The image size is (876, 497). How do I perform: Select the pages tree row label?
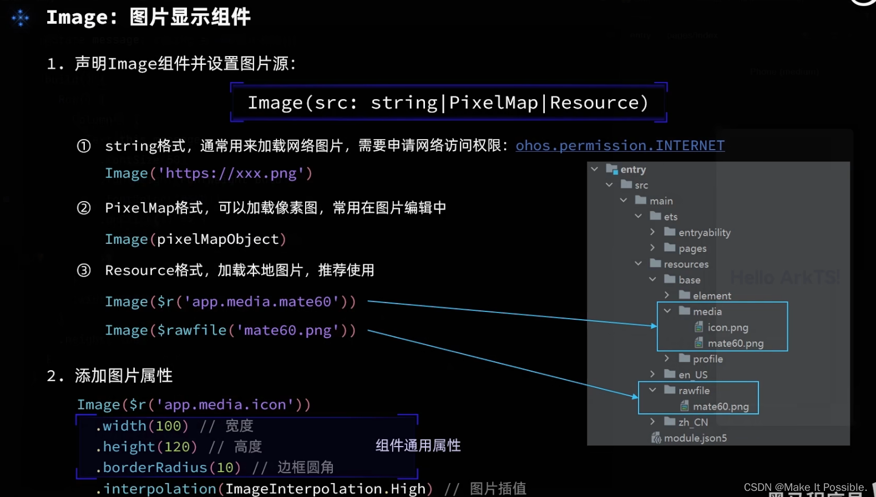click(692, 249)
